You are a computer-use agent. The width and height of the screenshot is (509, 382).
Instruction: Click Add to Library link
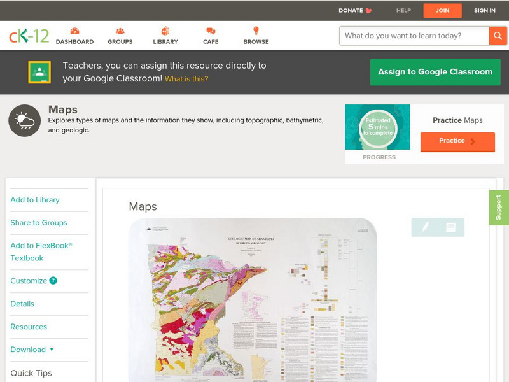click(35, 200)
